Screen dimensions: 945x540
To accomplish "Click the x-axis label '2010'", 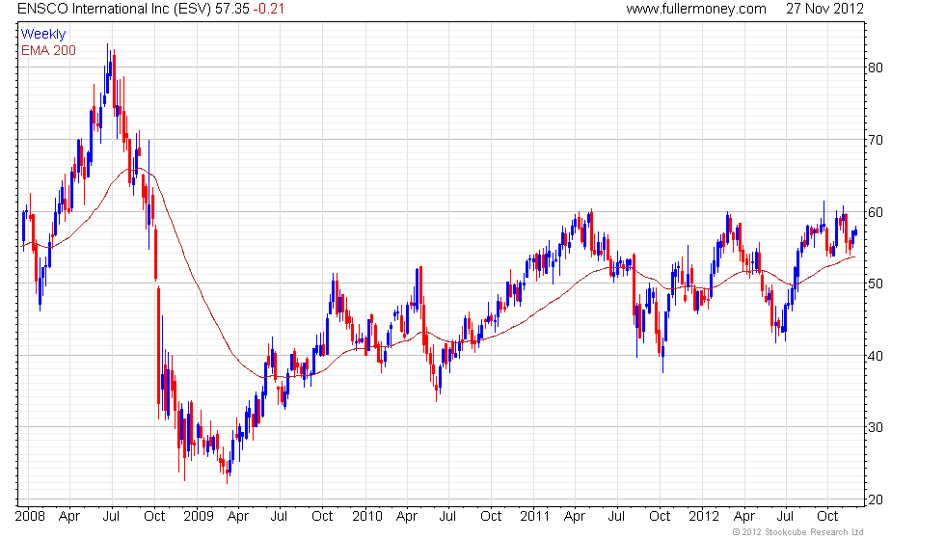I will tap(367, 516).
